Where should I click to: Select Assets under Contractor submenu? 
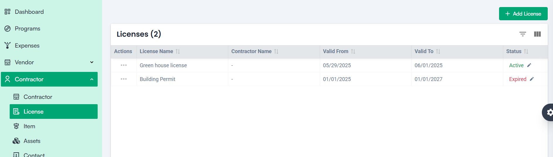32,141
